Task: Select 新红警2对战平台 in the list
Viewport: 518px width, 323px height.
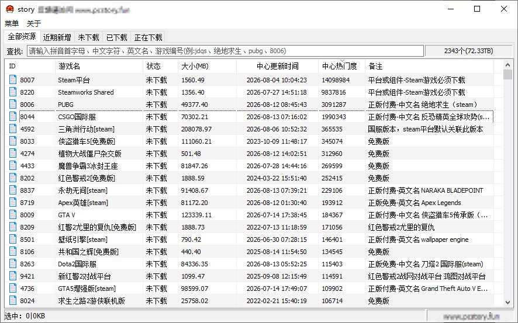Action: [84, 276]
